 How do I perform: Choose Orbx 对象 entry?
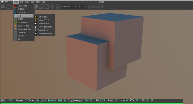coord(24,32)
